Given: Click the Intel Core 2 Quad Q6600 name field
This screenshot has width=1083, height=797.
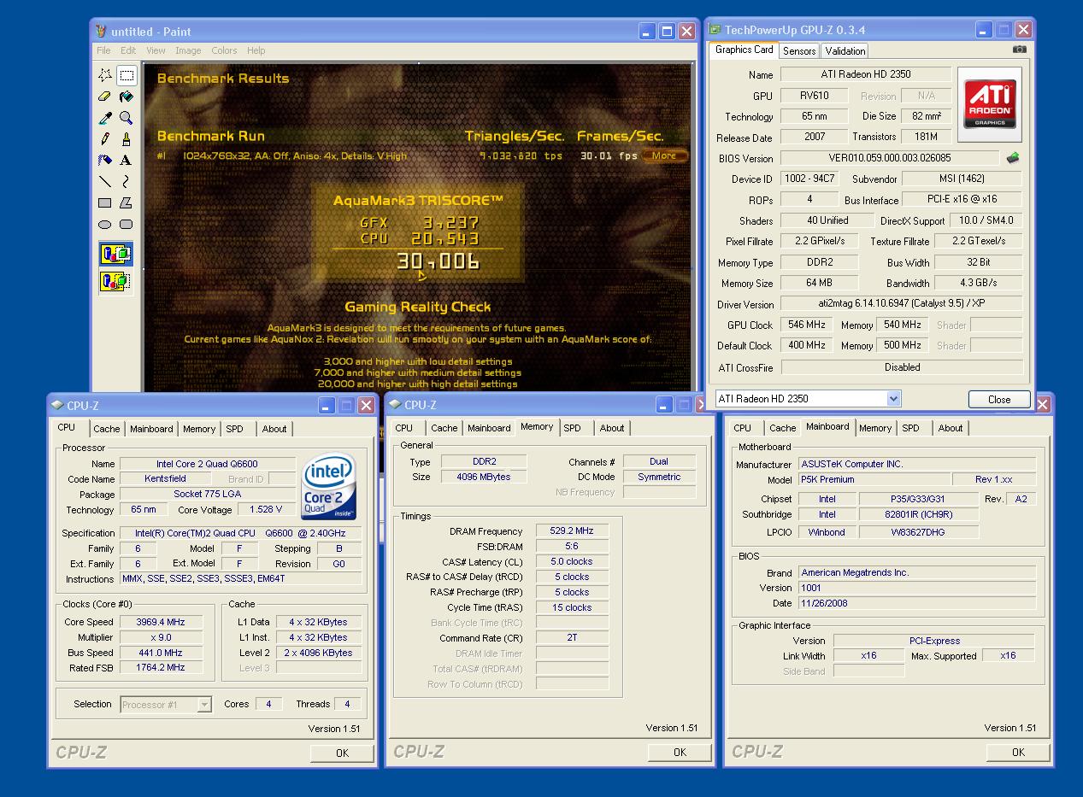Looking at the screenshot, I should [x=207, y=464].
